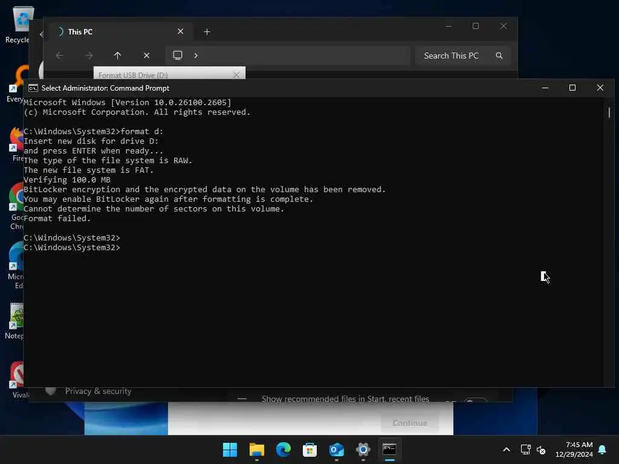Click the last C:\Windows\System32> prompt
619x464 pixels.
pyautogui.click(x=72, y=247)
